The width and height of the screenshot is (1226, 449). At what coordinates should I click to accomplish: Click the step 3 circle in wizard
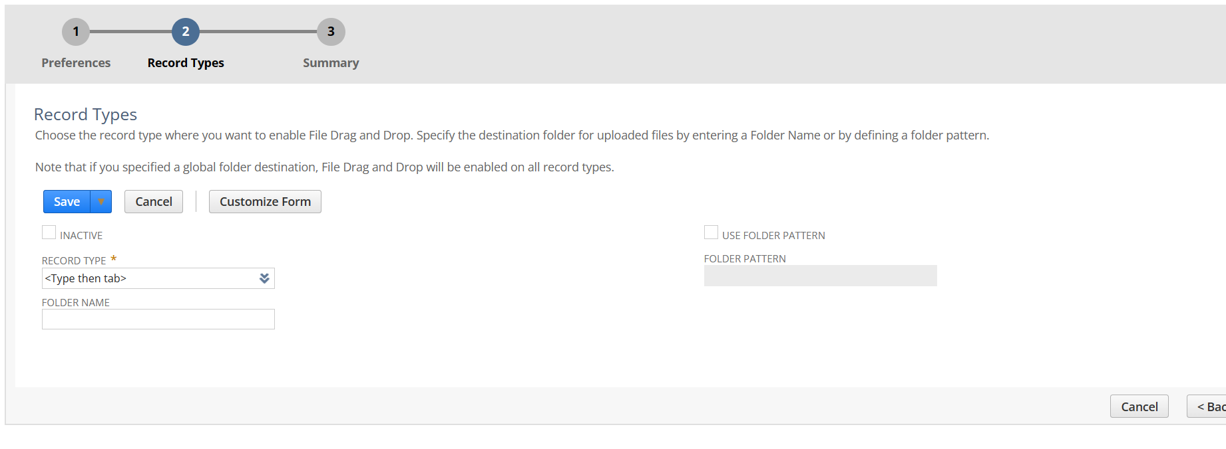coord(331,32)
